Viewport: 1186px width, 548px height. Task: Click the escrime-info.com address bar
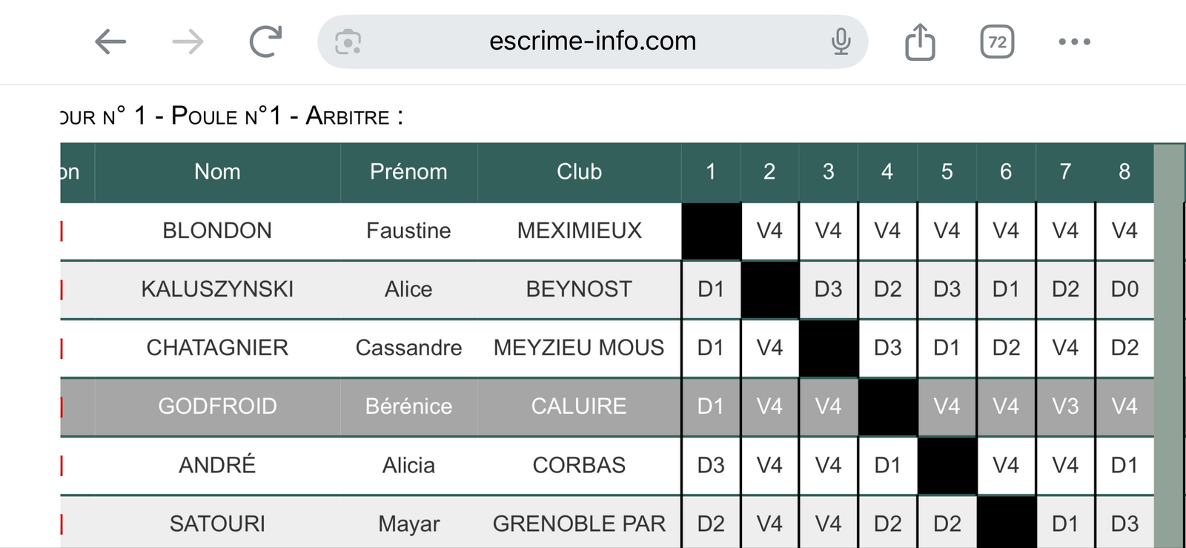point(592,42)
